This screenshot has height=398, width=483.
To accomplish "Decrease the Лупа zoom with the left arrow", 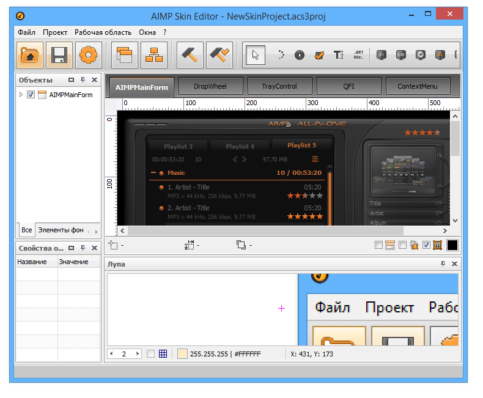I will 111,353.
